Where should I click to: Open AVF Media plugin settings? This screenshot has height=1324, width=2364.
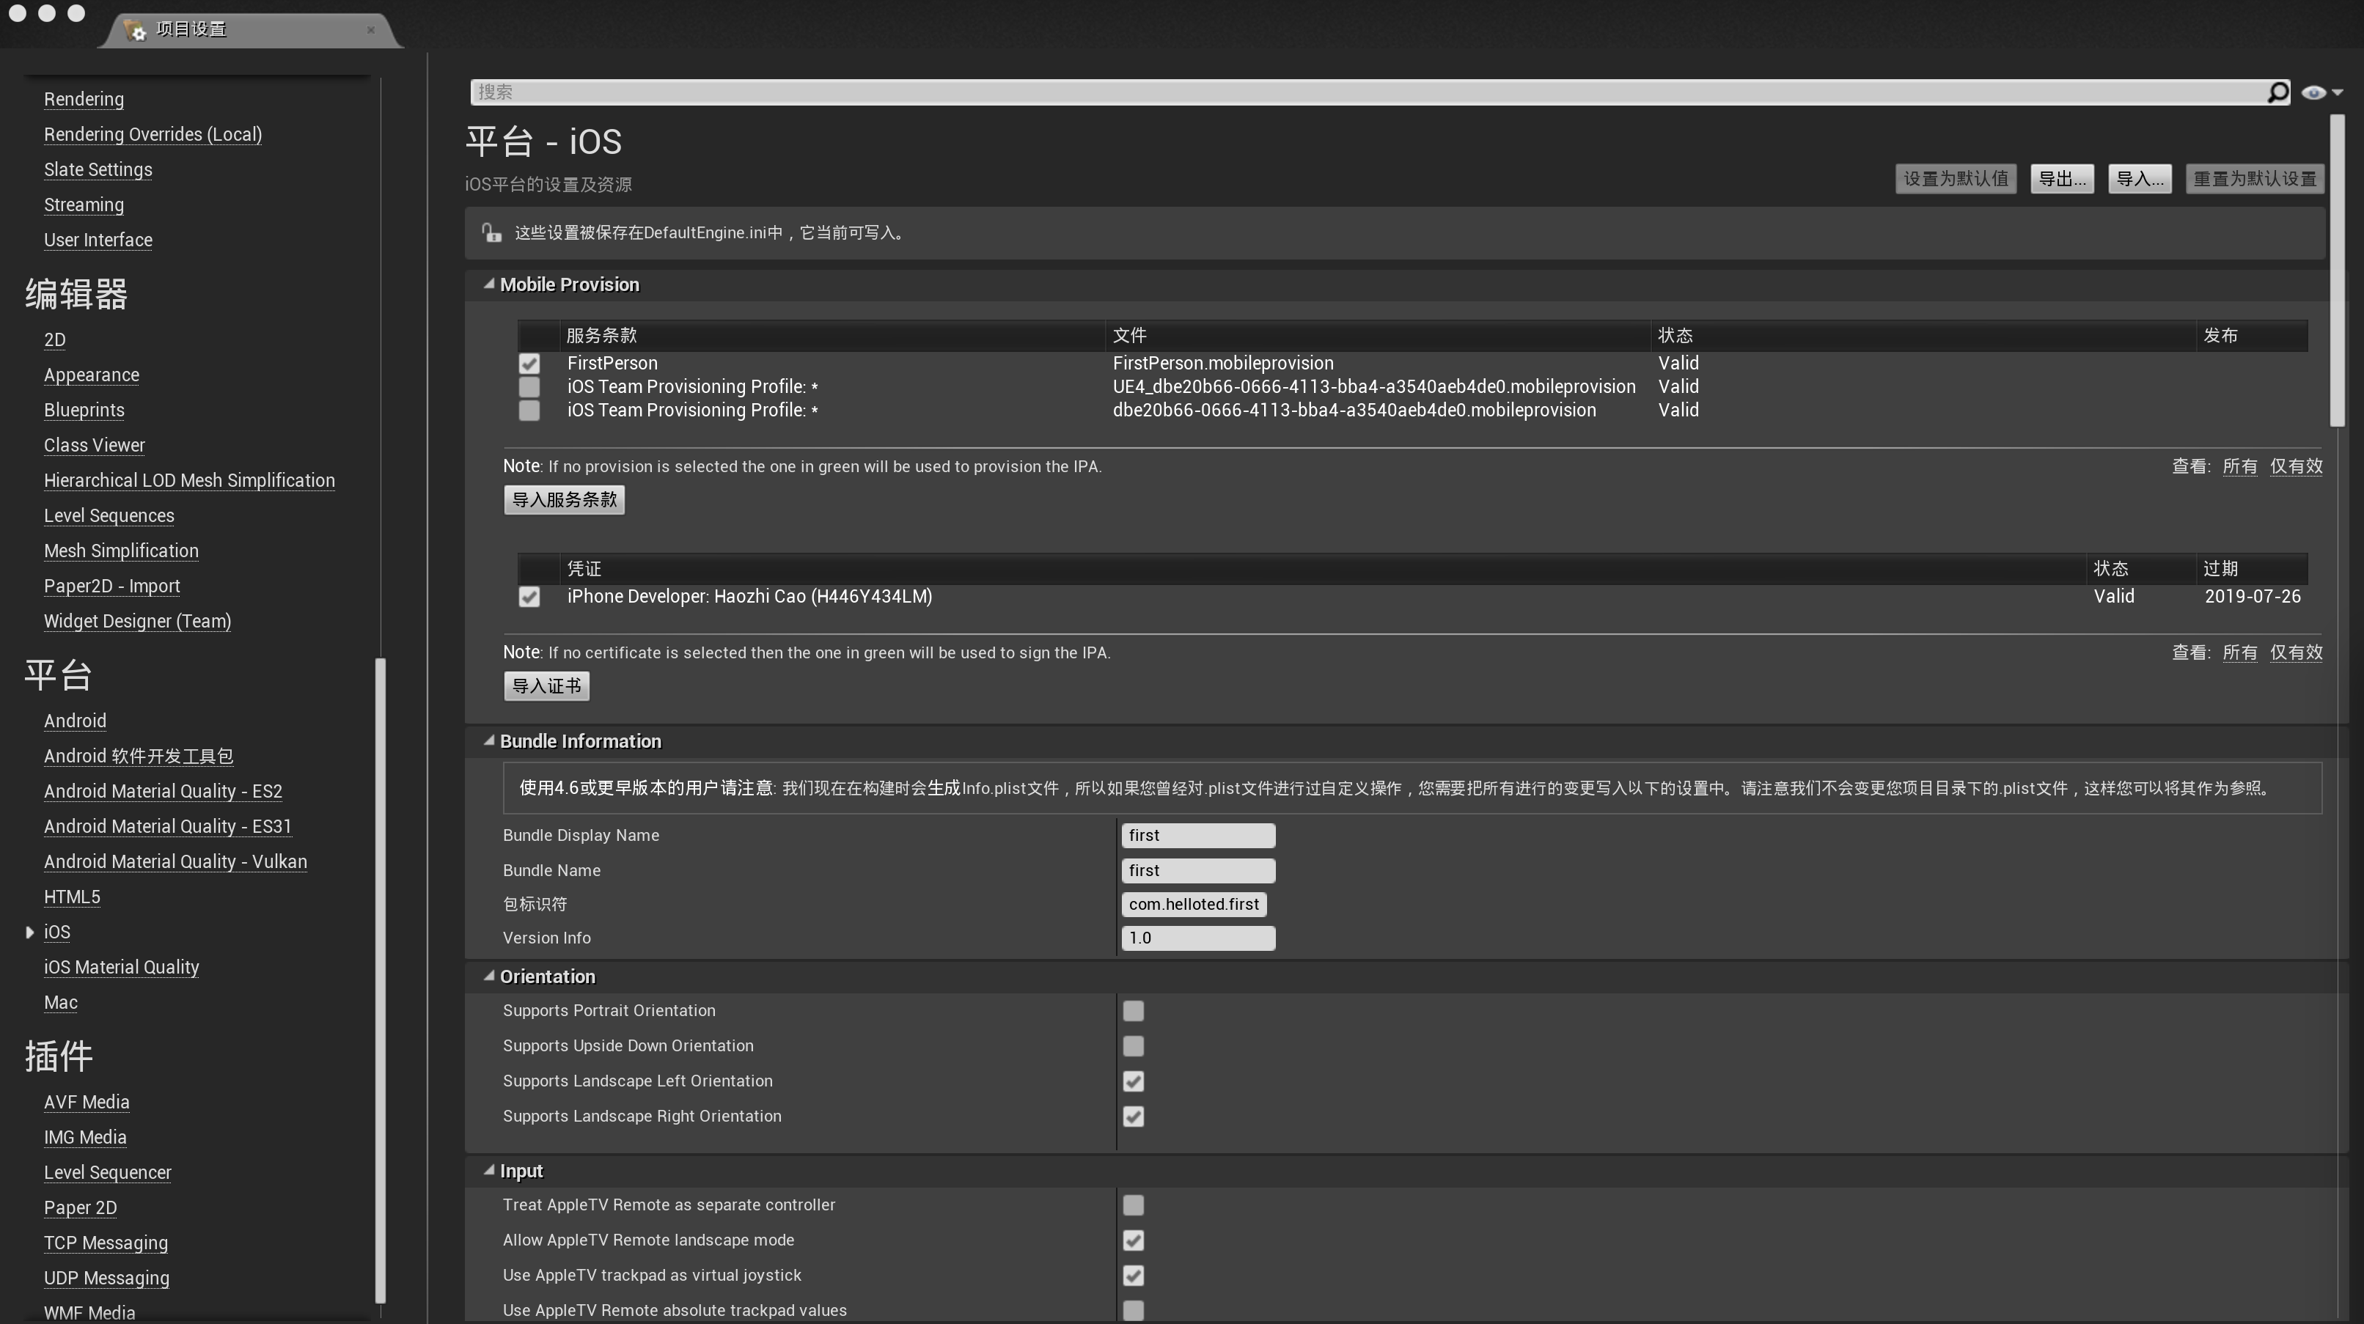click(87, 1102)
